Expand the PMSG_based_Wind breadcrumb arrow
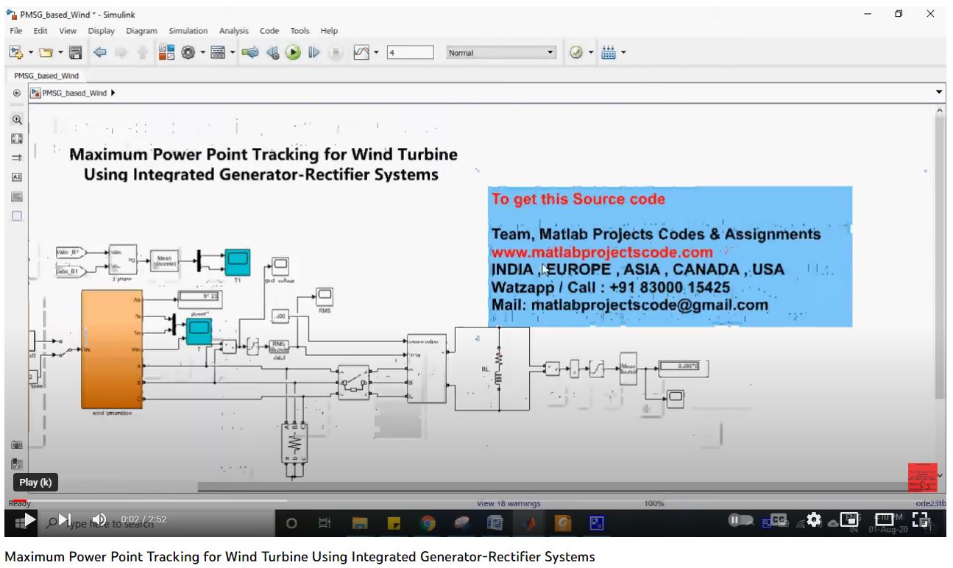Viewport: 953px width, 568px height. [x=113, y=93]
